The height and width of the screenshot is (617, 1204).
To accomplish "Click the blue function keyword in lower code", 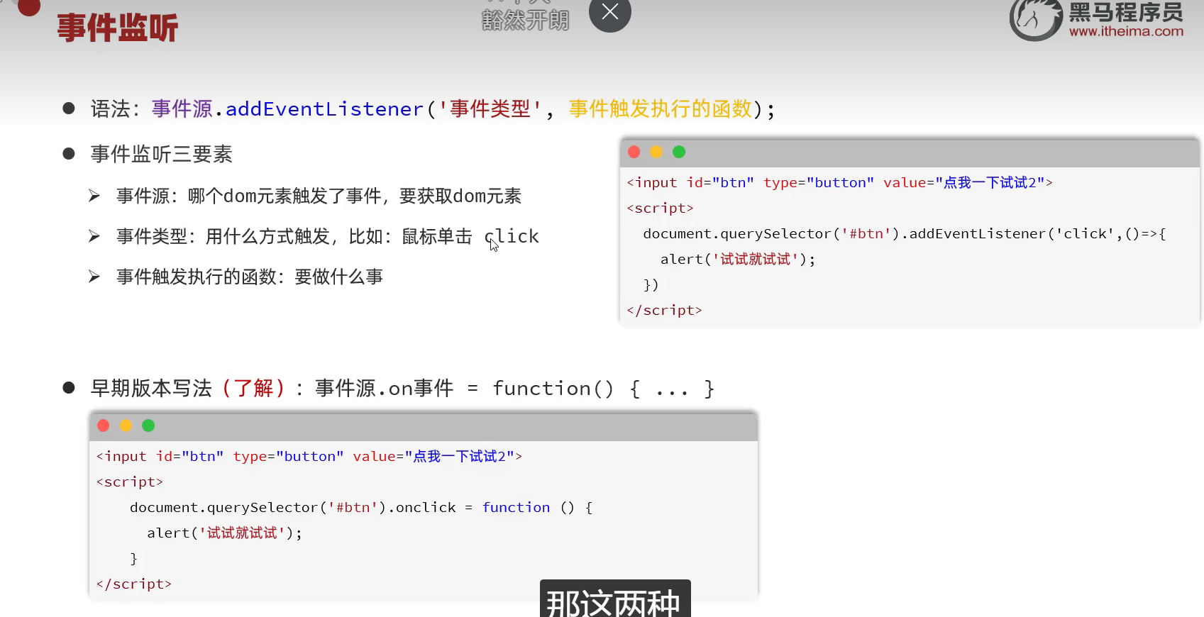I will point(516,508).
